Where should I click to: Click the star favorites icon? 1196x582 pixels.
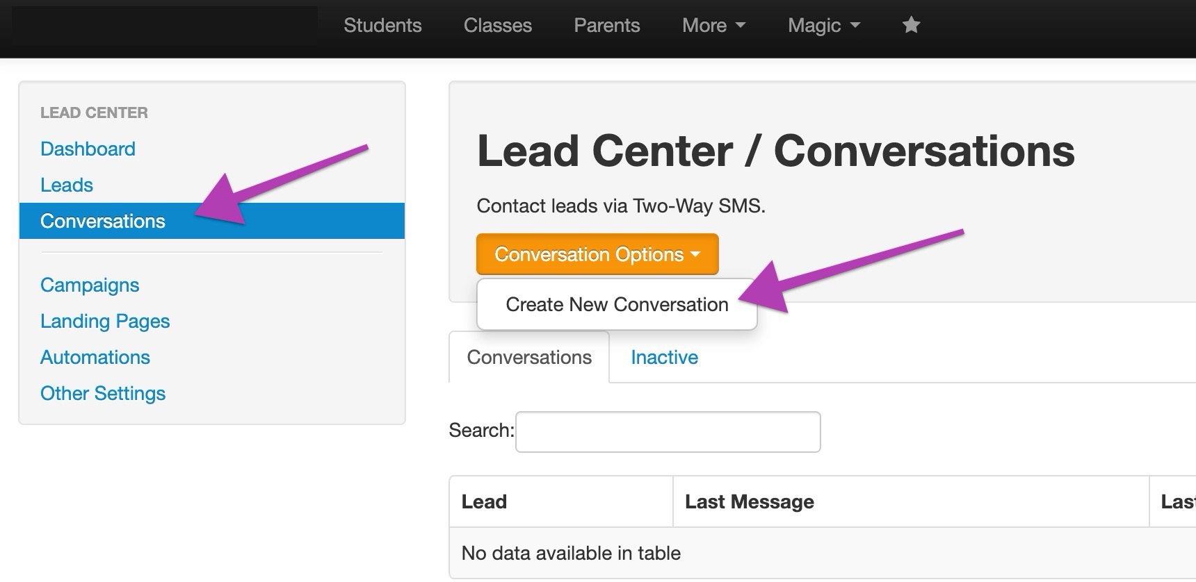coord(911,26)
